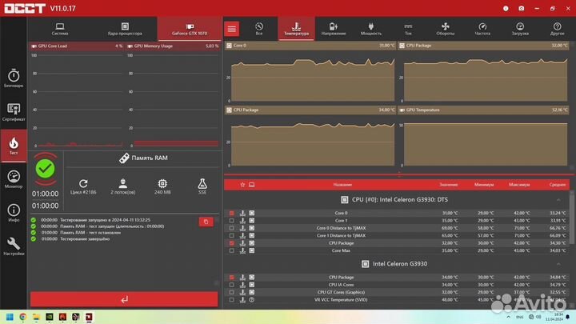Switch to the Мощность tab
Image resolution: width=576 pixels, height=324 pixels.
[x=371, y=29]
